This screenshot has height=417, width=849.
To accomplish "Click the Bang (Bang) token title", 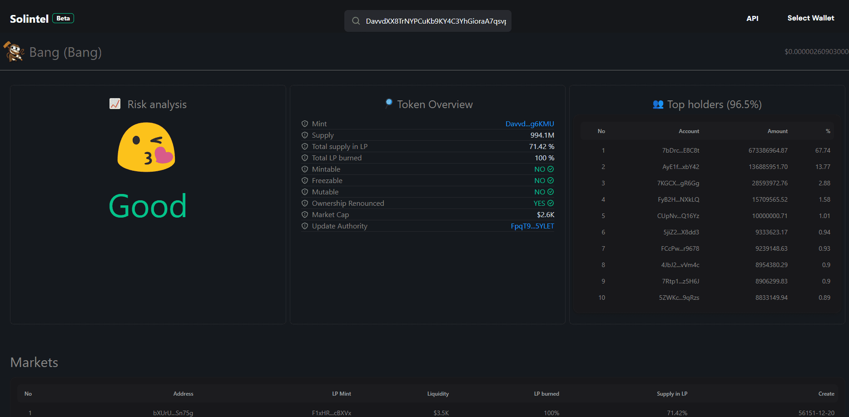I will [x=65, y=52].
